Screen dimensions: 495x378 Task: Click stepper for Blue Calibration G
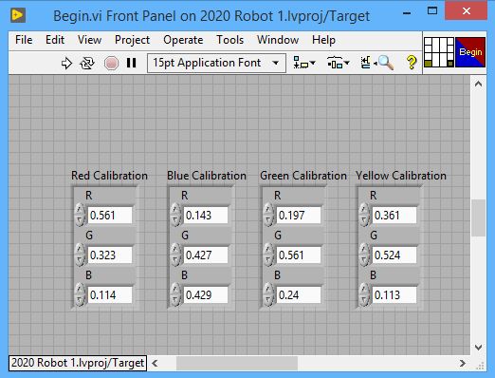[175, 255]
